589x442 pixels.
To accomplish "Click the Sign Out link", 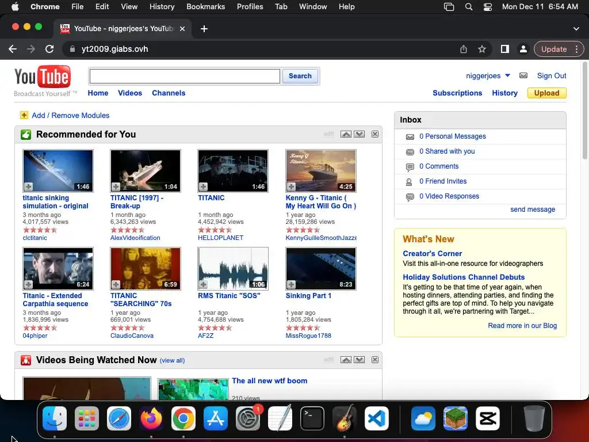I will tap(552, 75).
